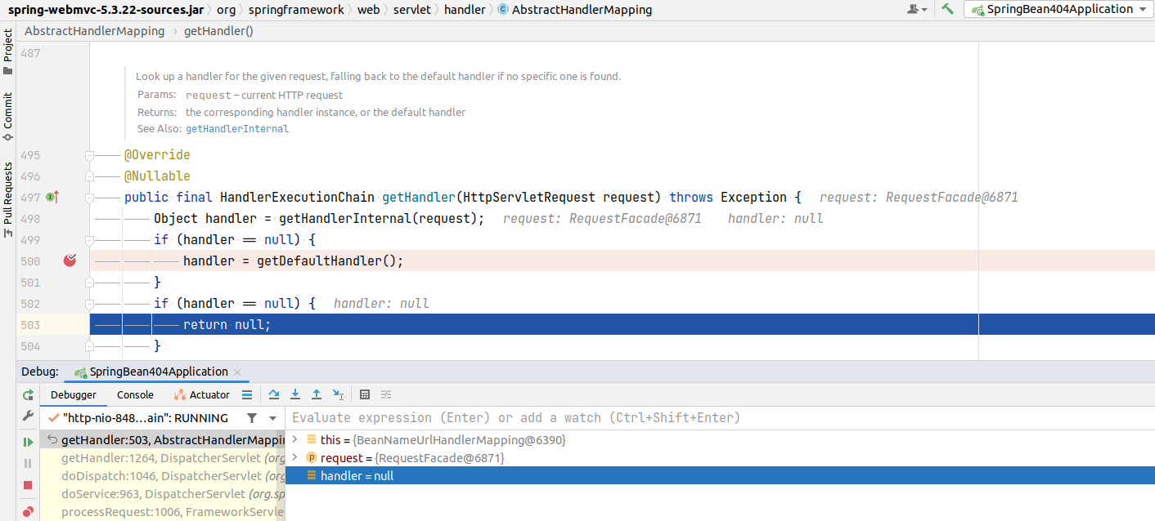1155x521 pixels.
Task: Toggle the breakpoint on line 500
Action: 70,260
